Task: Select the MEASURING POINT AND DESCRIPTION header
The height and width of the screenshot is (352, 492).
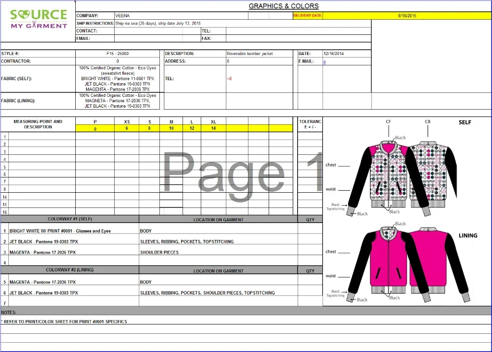Action: pyautogui.click(x=38, y=124)
